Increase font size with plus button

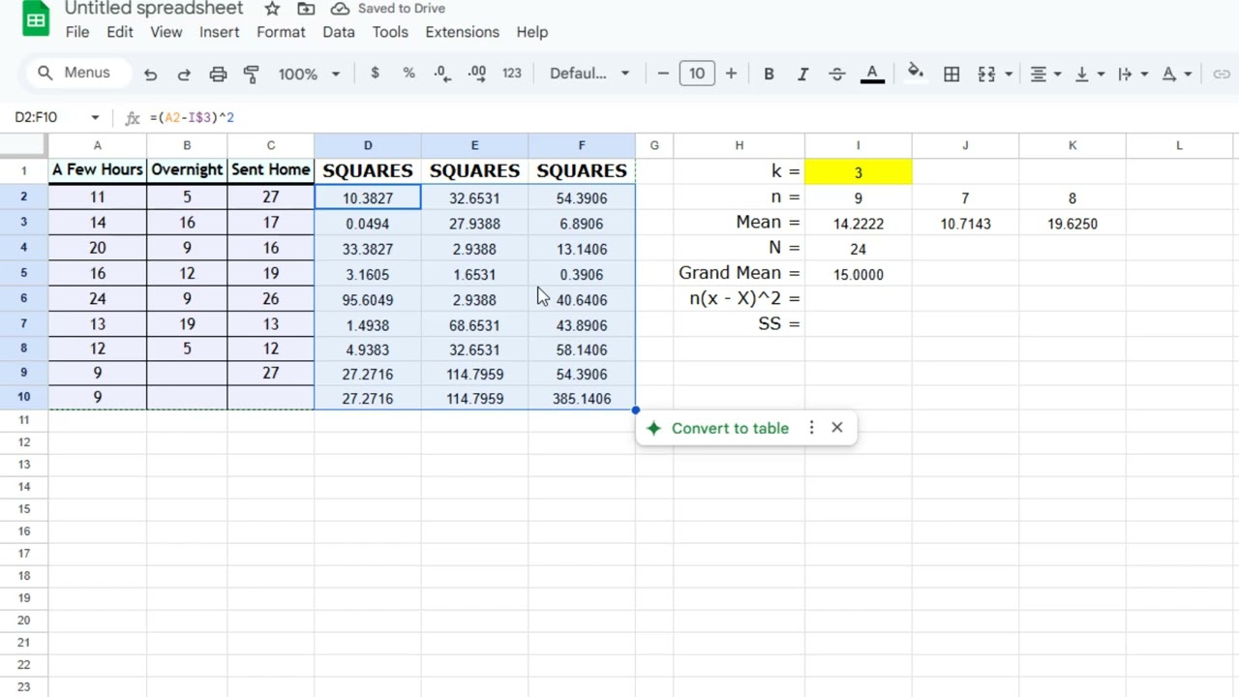731,73
